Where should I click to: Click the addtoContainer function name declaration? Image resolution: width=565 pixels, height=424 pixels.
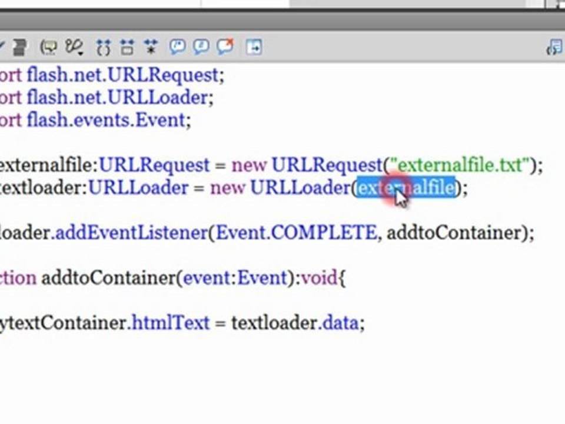pyautogui.click(x=109, y=278)
